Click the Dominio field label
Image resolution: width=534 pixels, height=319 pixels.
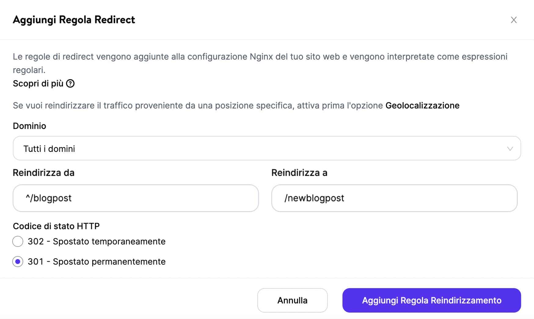pyautogui.click(x=29, y=126)
